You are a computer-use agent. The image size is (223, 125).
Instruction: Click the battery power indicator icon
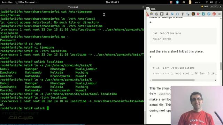coord(216,2)
